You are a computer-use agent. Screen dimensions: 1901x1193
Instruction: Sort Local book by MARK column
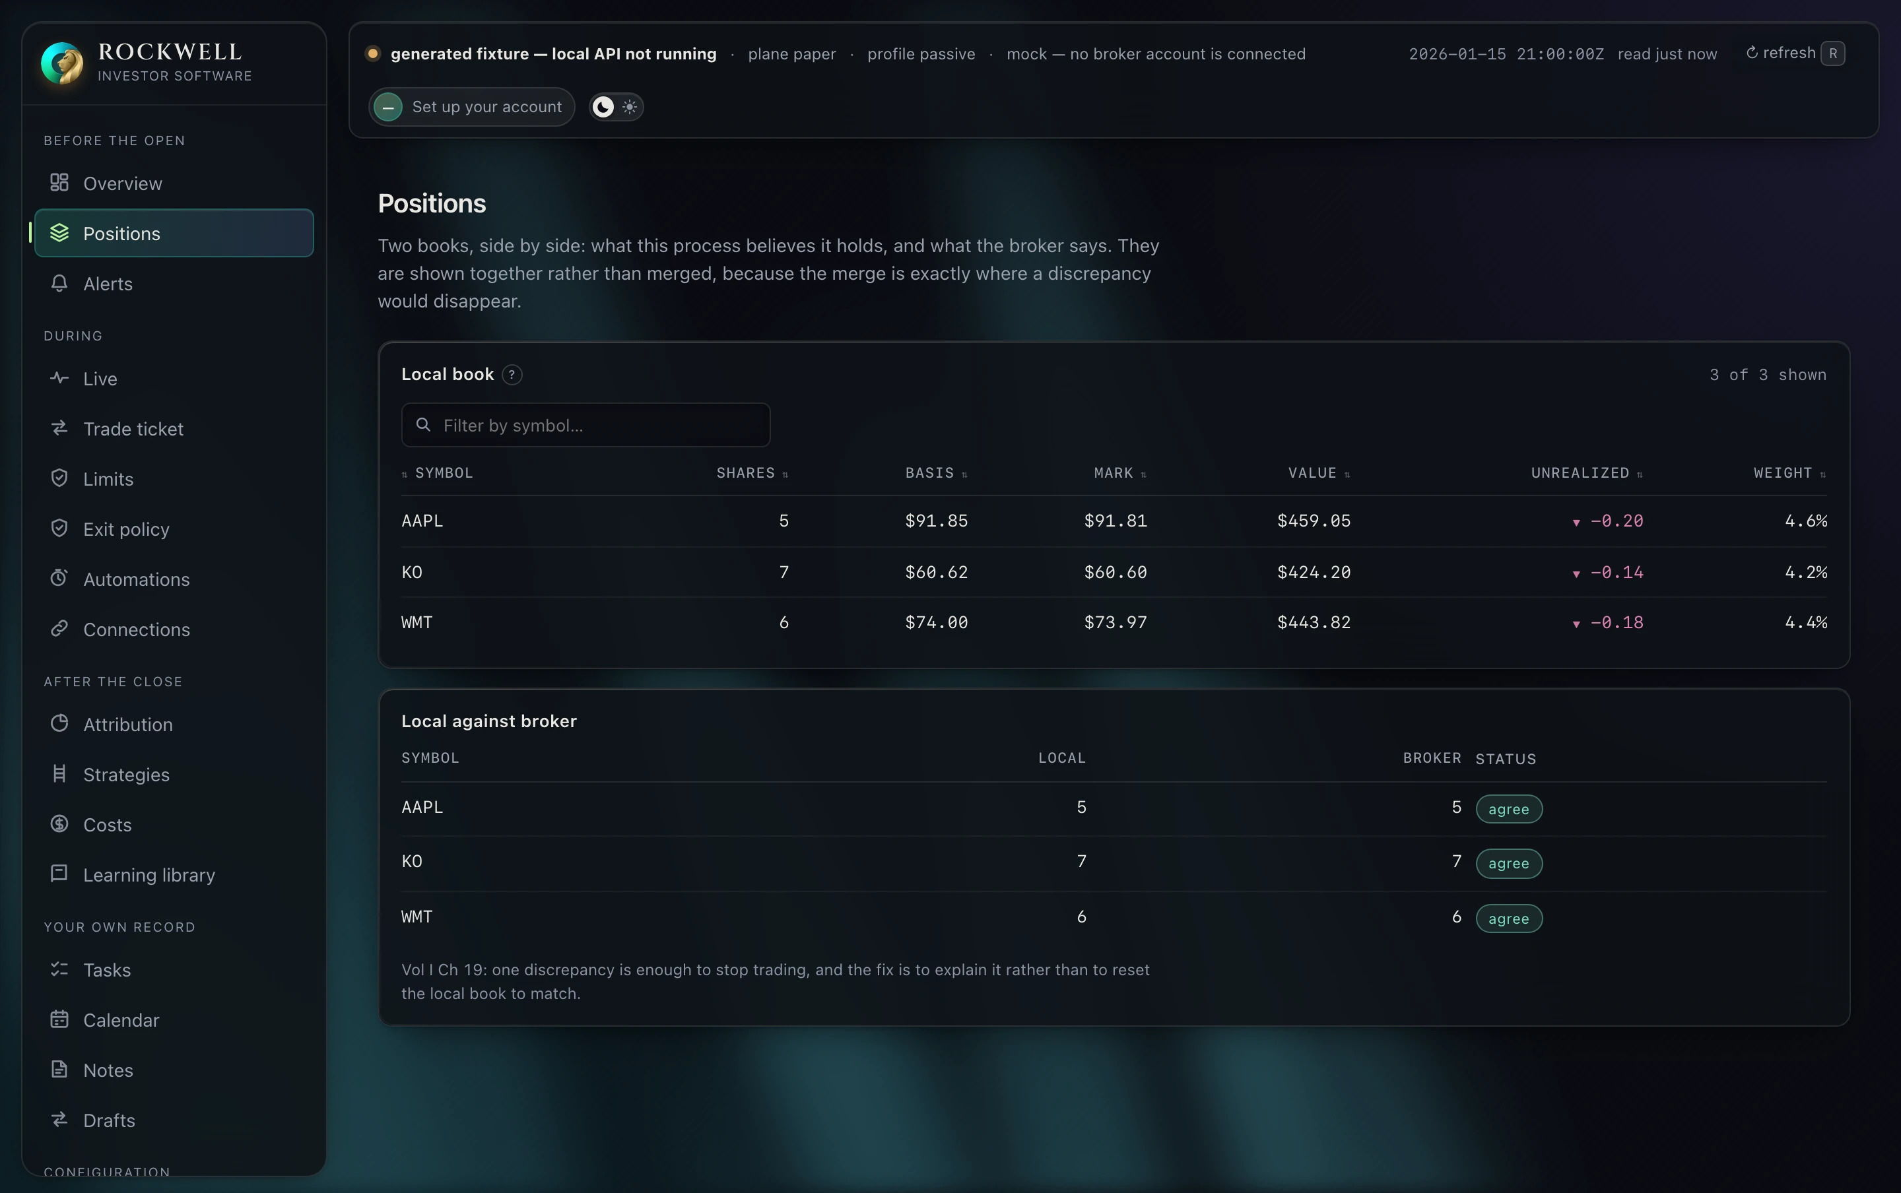pos(1119,472)
